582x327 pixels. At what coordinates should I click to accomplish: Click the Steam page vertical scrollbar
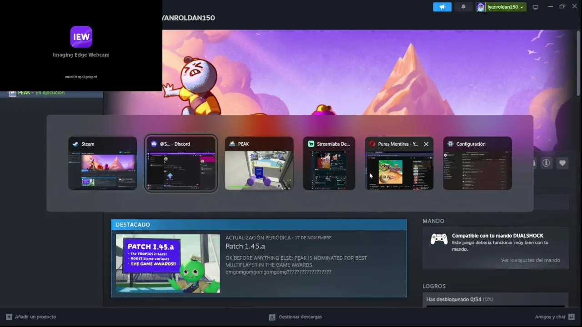click(578, 63)
